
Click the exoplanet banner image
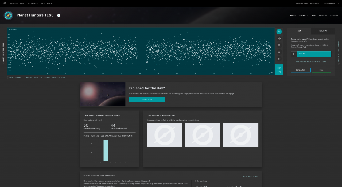[x=103, y=94]
